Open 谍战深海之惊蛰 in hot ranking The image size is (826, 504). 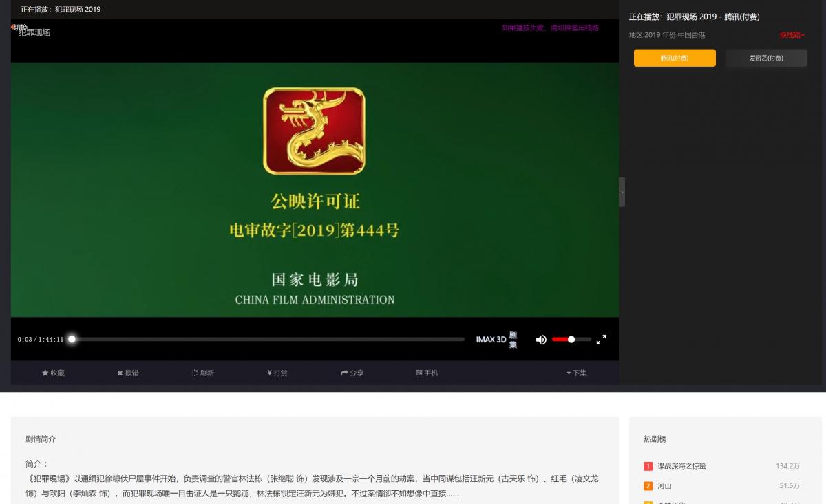[681, 466]
